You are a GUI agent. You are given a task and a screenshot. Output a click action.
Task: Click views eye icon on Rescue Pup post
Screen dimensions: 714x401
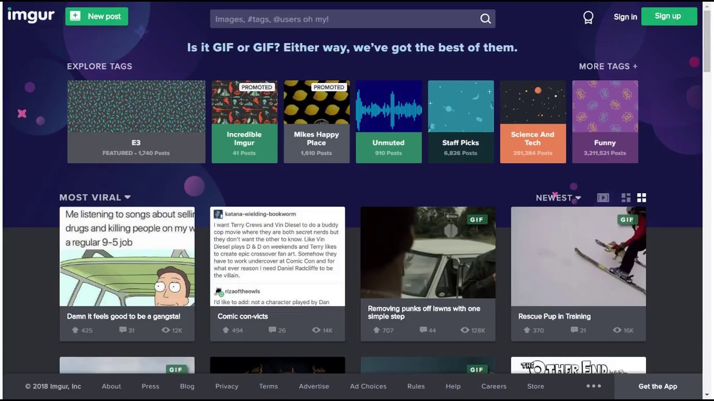(617, 330)
